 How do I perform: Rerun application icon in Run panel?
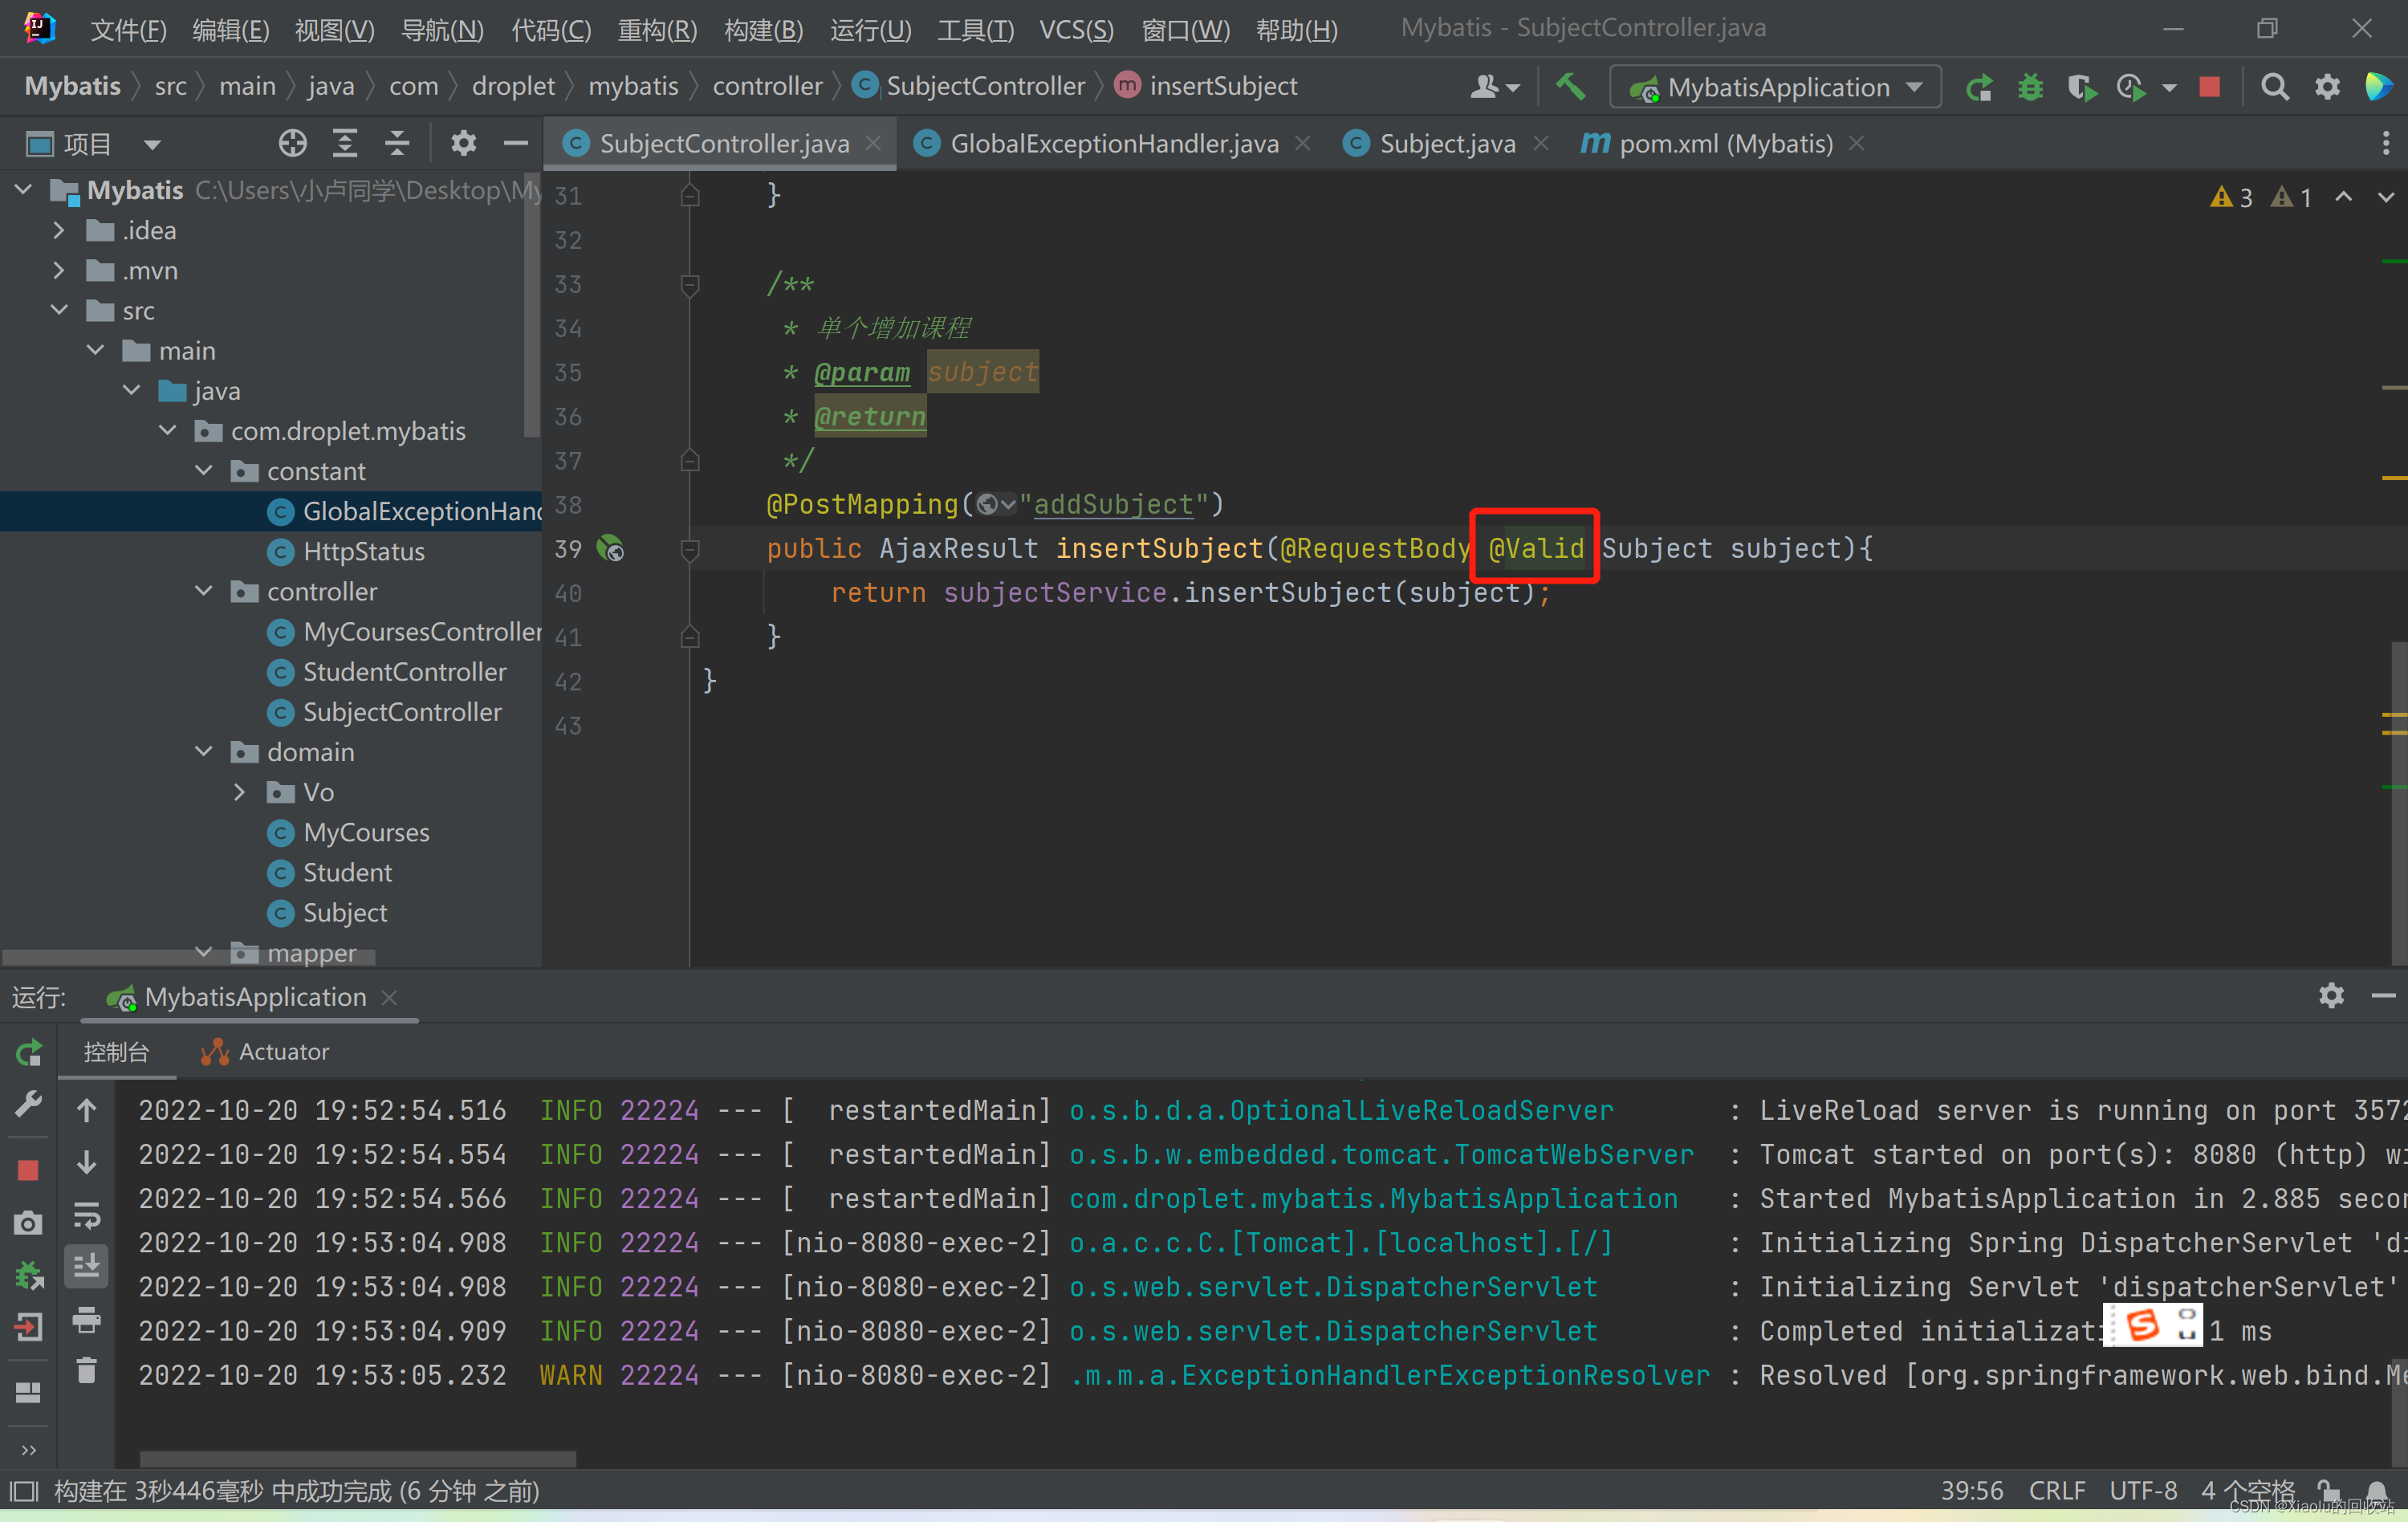pos(28,1052)
